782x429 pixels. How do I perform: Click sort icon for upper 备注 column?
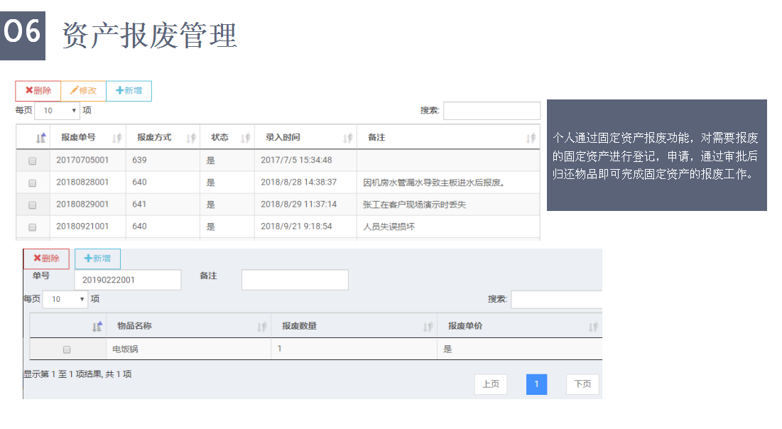(x=531, y=138)
